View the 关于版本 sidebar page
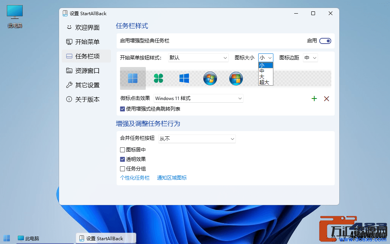390x244 pixels. [86, 100]
